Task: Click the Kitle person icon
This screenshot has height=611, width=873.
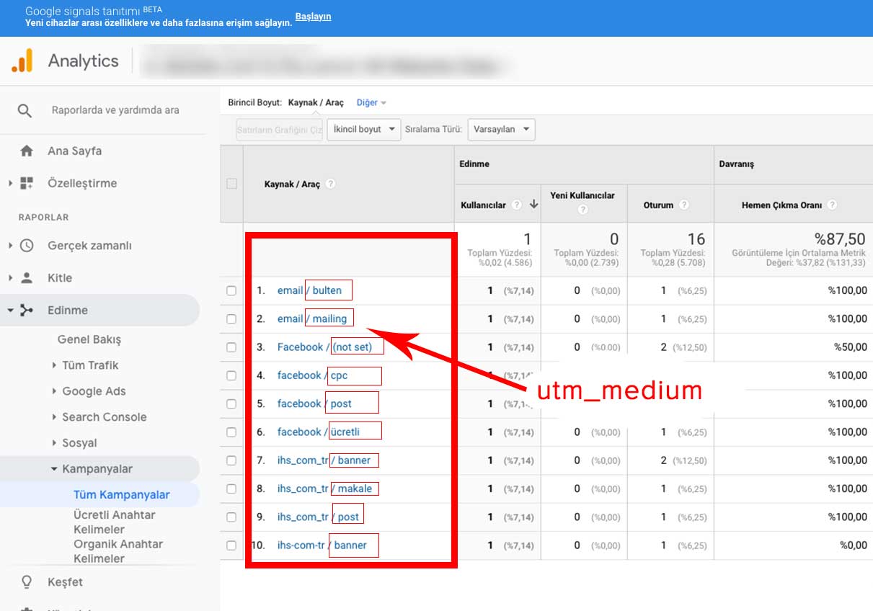Action: (27, 277)
